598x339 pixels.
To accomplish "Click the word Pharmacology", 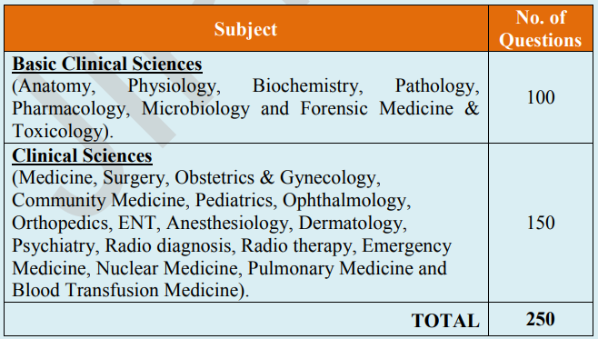I will click(x=69, y=109).
